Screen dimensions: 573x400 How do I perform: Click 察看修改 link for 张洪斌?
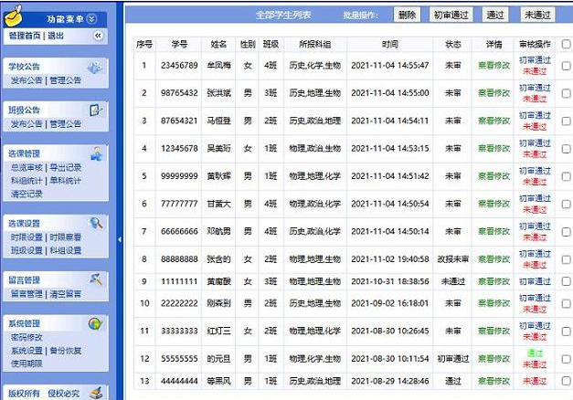[494, 93]
